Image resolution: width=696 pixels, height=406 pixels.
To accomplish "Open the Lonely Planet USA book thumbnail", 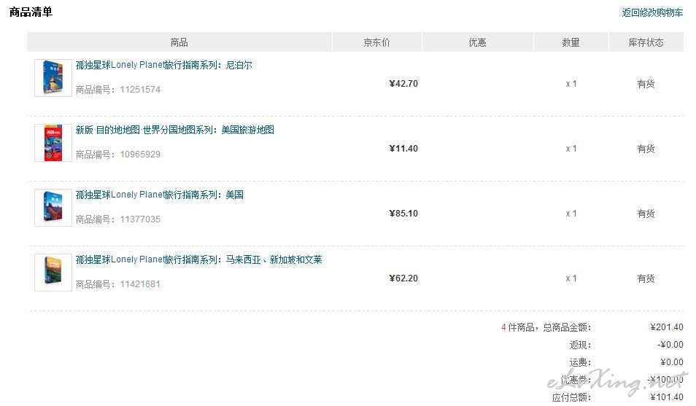I will pos(53,207).
